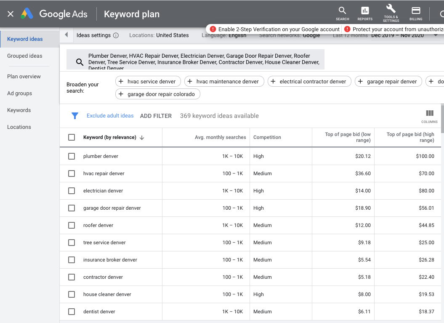Change Locations: United States setting
Image resolution: width=444 pixels, height=323 pixels.
tap(159, 35)
